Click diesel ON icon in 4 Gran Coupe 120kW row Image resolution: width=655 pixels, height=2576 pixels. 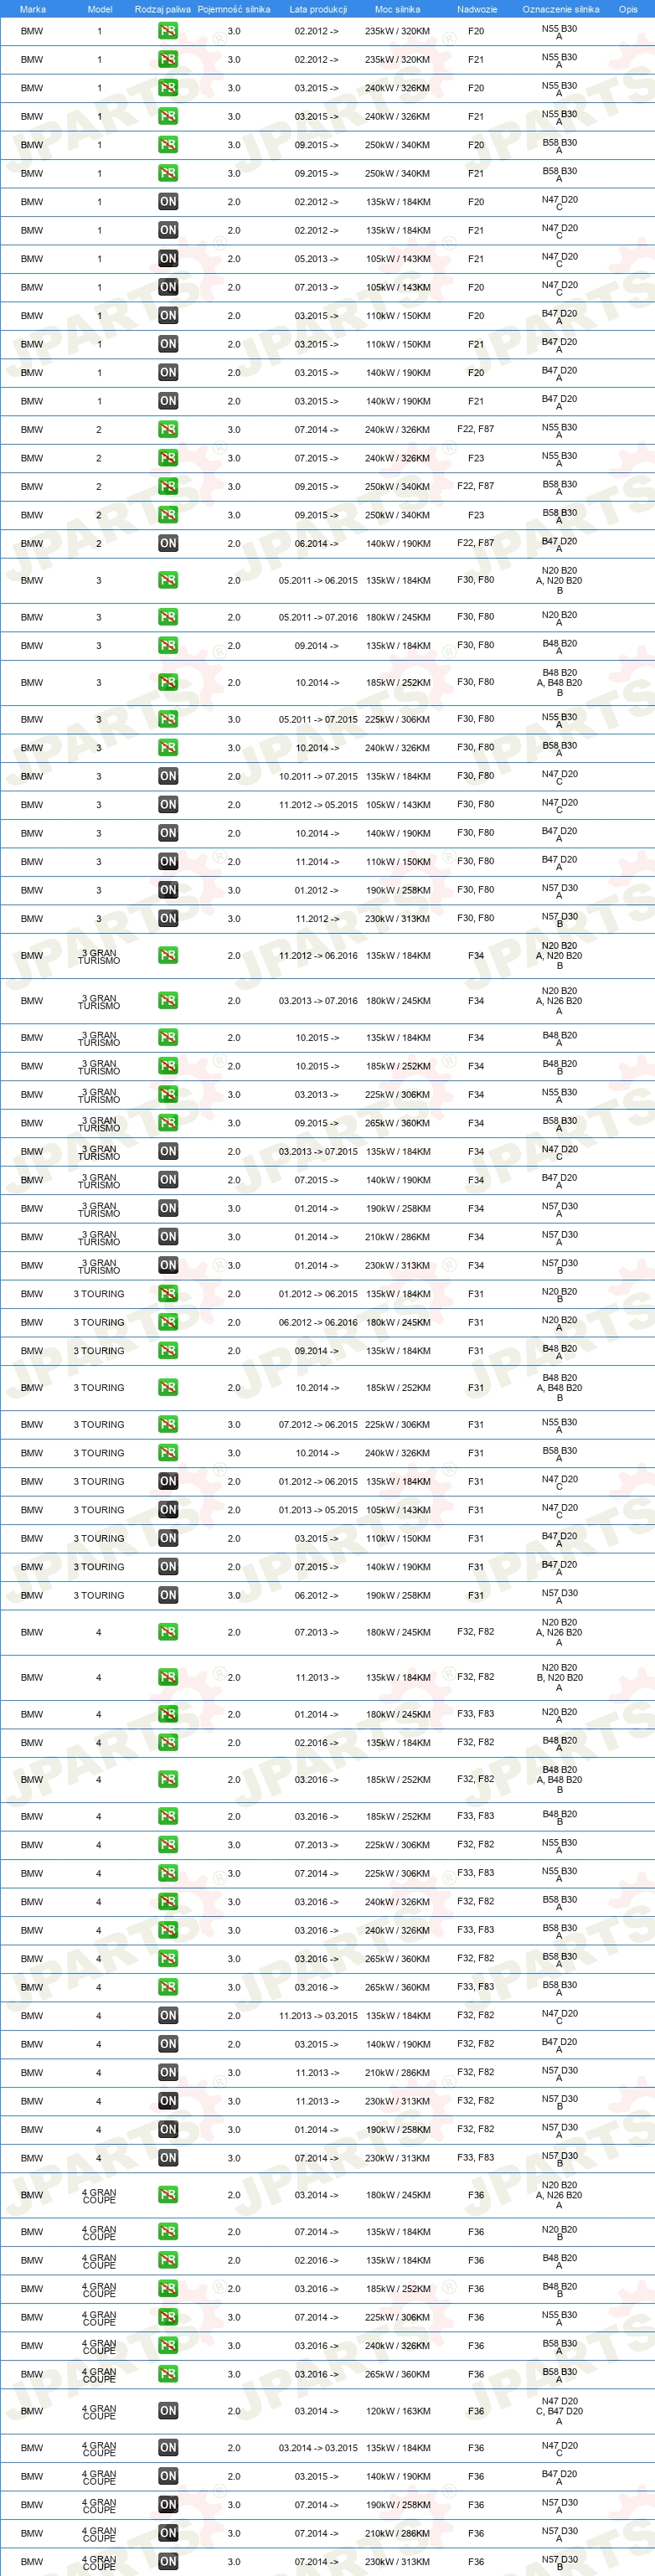[x=168, y=2411]
